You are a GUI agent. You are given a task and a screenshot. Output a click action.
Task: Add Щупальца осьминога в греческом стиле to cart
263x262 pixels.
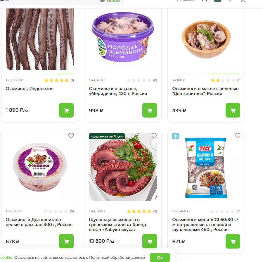[x=149, y=241]
